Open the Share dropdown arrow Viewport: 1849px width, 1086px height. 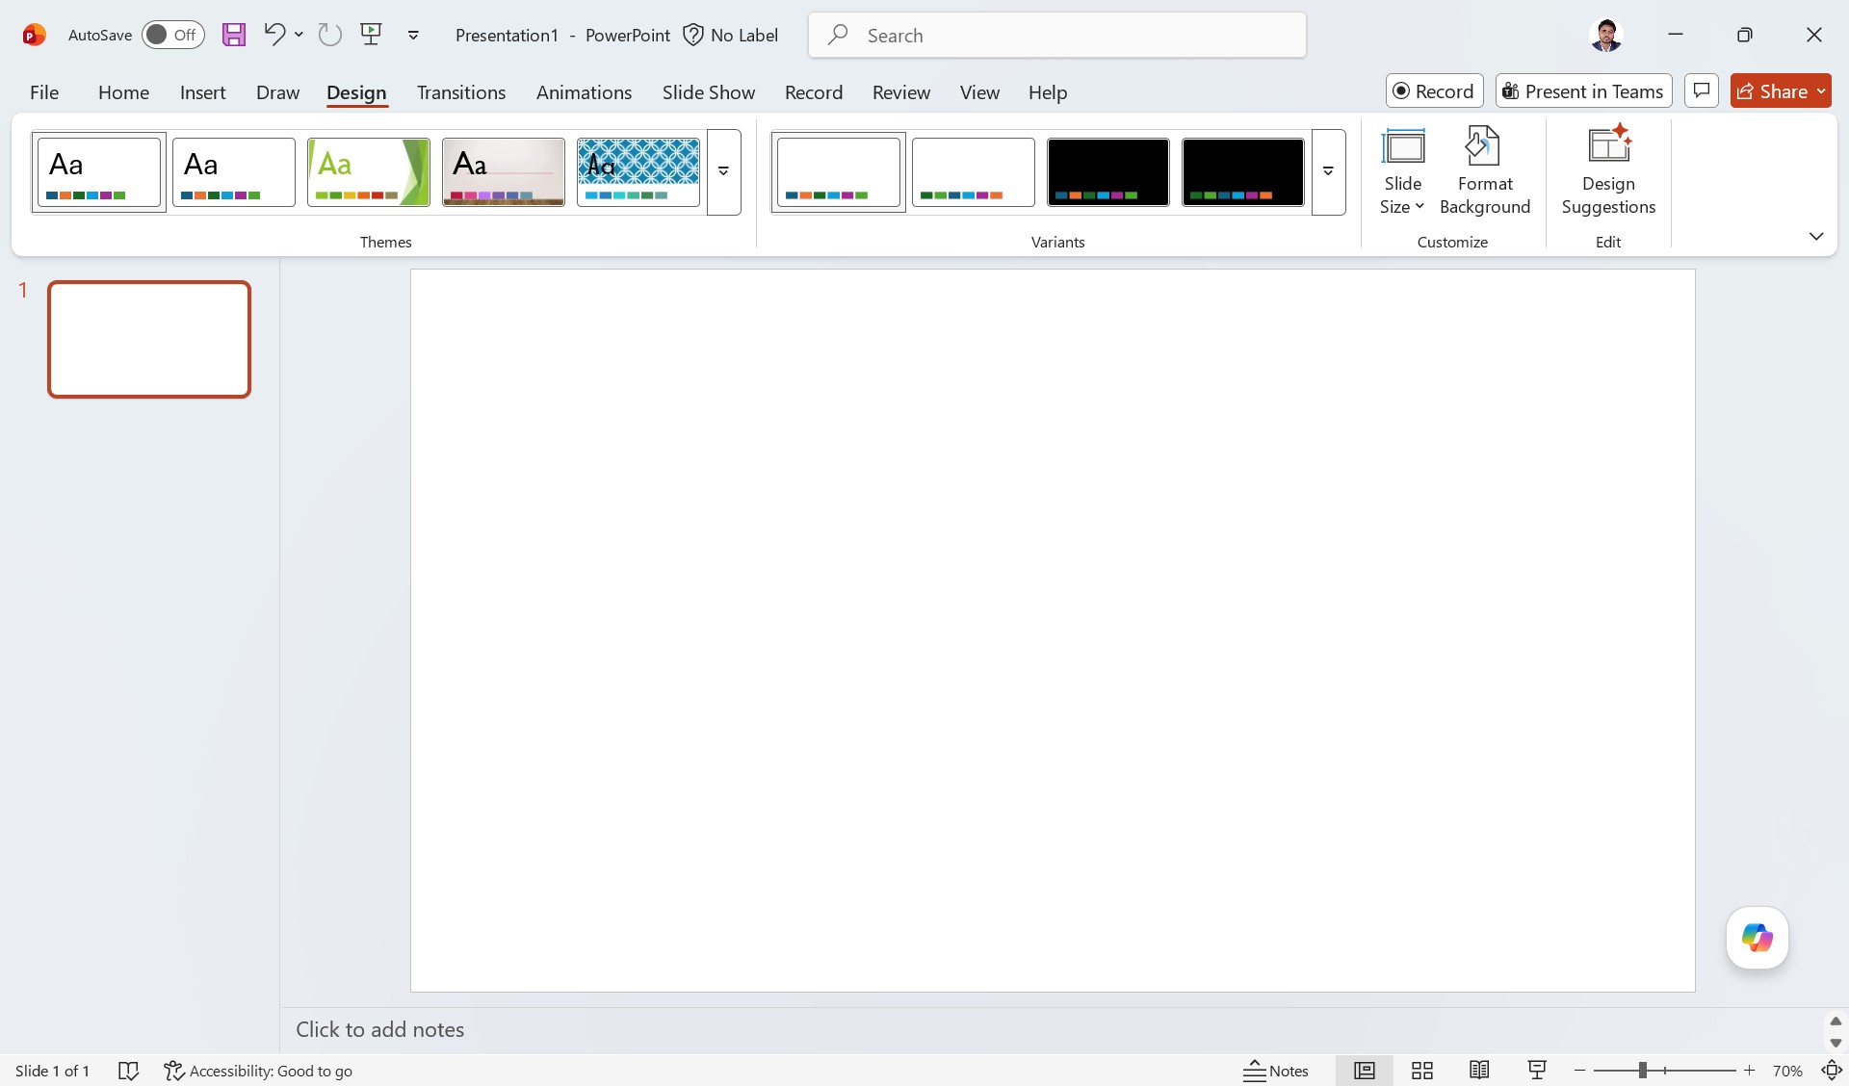pyautogui.click(x=1821, y=90)
